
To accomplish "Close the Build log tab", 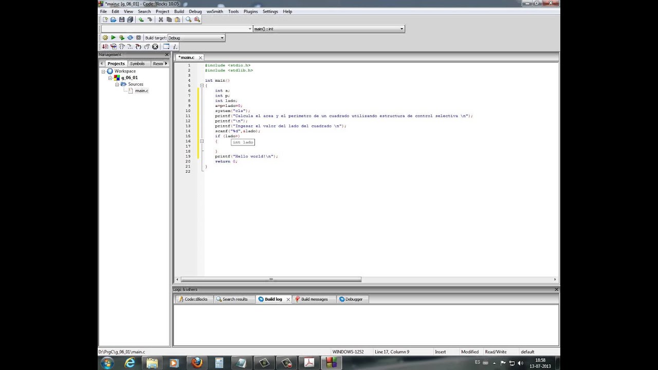I will [288, 299].
